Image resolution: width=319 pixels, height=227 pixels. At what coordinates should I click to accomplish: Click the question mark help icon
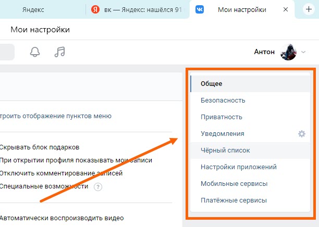[97, 187]
